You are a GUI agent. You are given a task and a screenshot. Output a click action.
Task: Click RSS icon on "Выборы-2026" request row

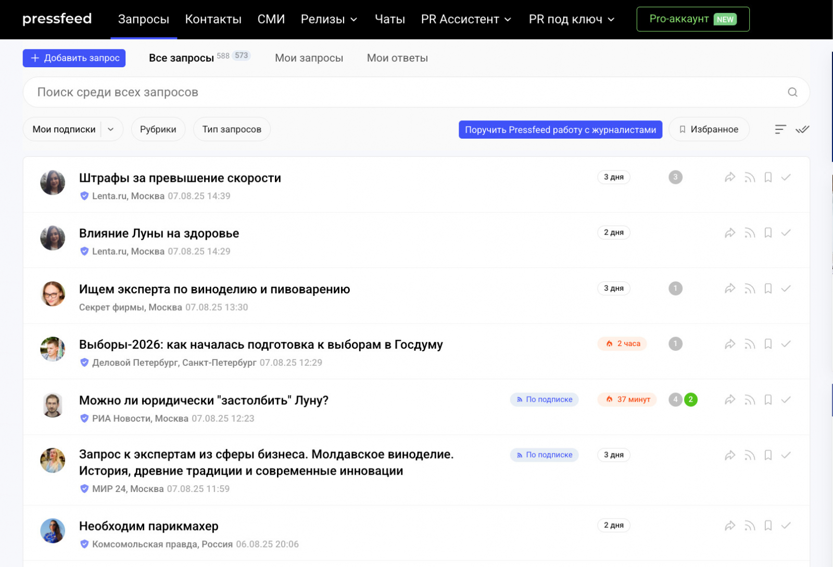tap(749, 344)
